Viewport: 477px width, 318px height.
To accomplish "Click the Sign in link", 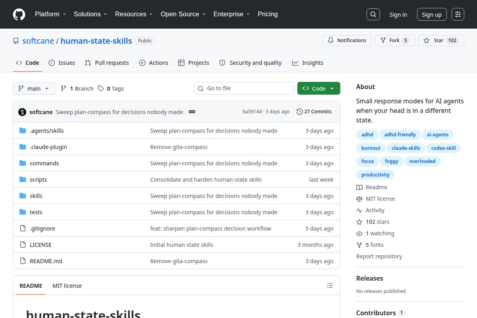I will pyautogui.click(x=398, y=14).
